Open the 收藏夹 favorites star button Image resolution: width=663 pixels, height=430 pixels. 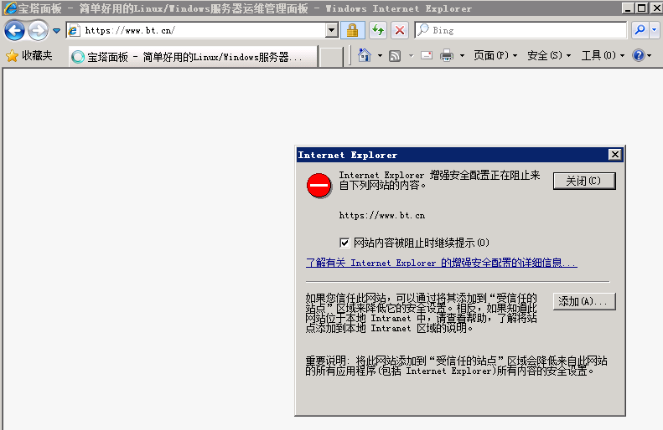tap(29, 56)
